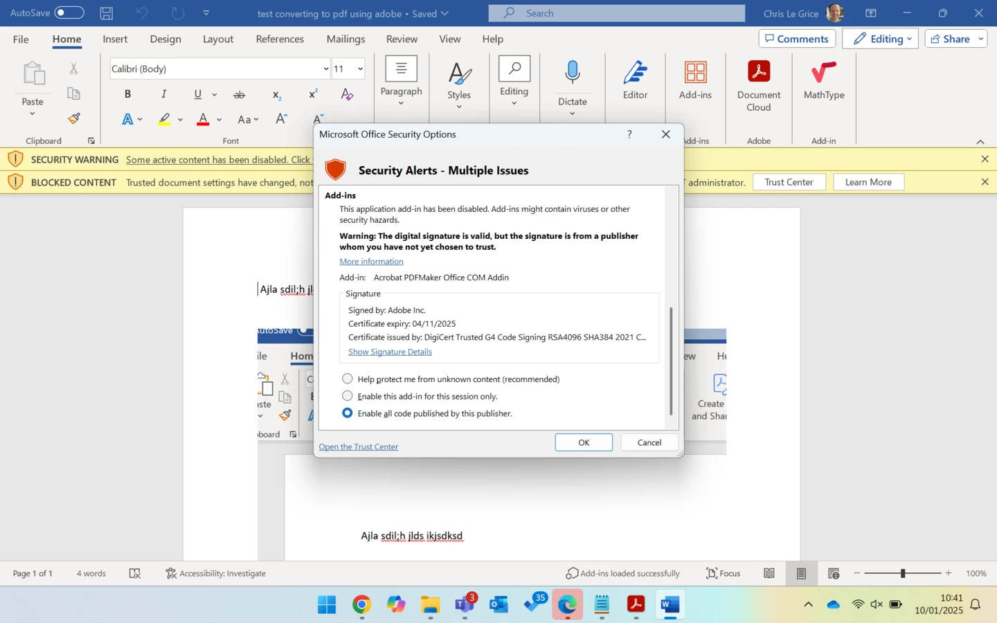Open the underline style dropdown arrow

pyautogui.click(x=215, y=95)
